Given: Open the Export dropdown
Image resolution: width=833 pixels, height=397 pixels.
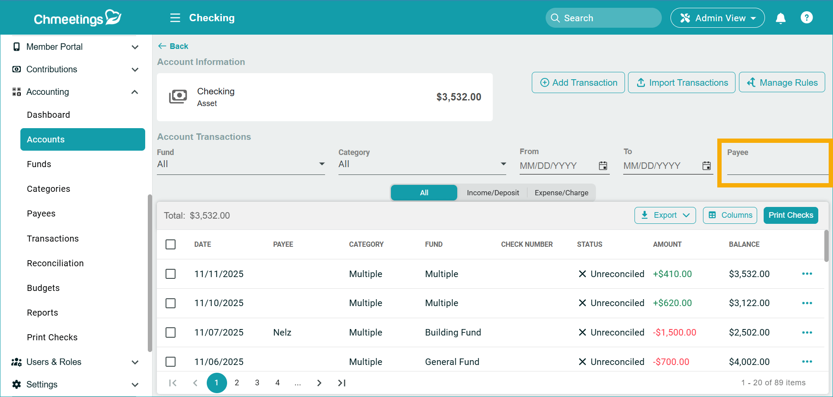Looking at the screenshot, I should [665, 215].
